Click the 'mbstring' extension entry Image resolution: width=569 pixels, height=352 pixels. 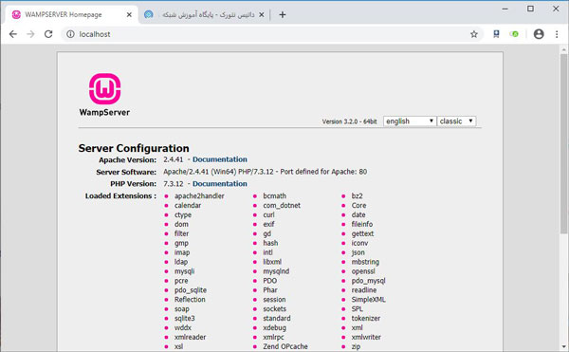point(365,262)
